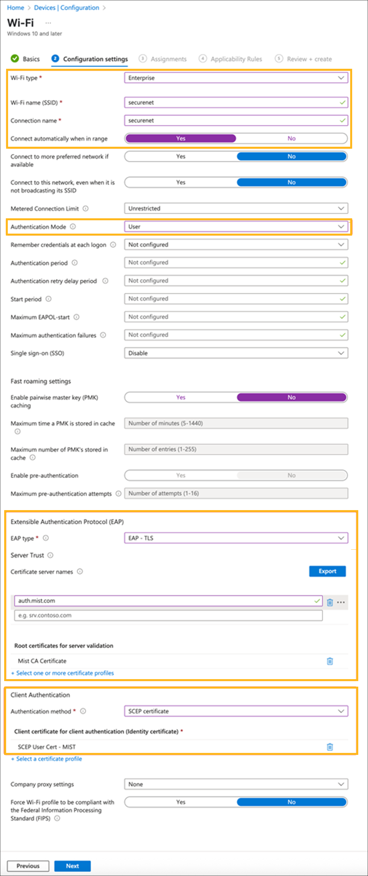The height and width of the screenshot is (876, 368).
Task: Show info for Metered Connection Limit
Action: pyautogui.click(x=86, y=209)
